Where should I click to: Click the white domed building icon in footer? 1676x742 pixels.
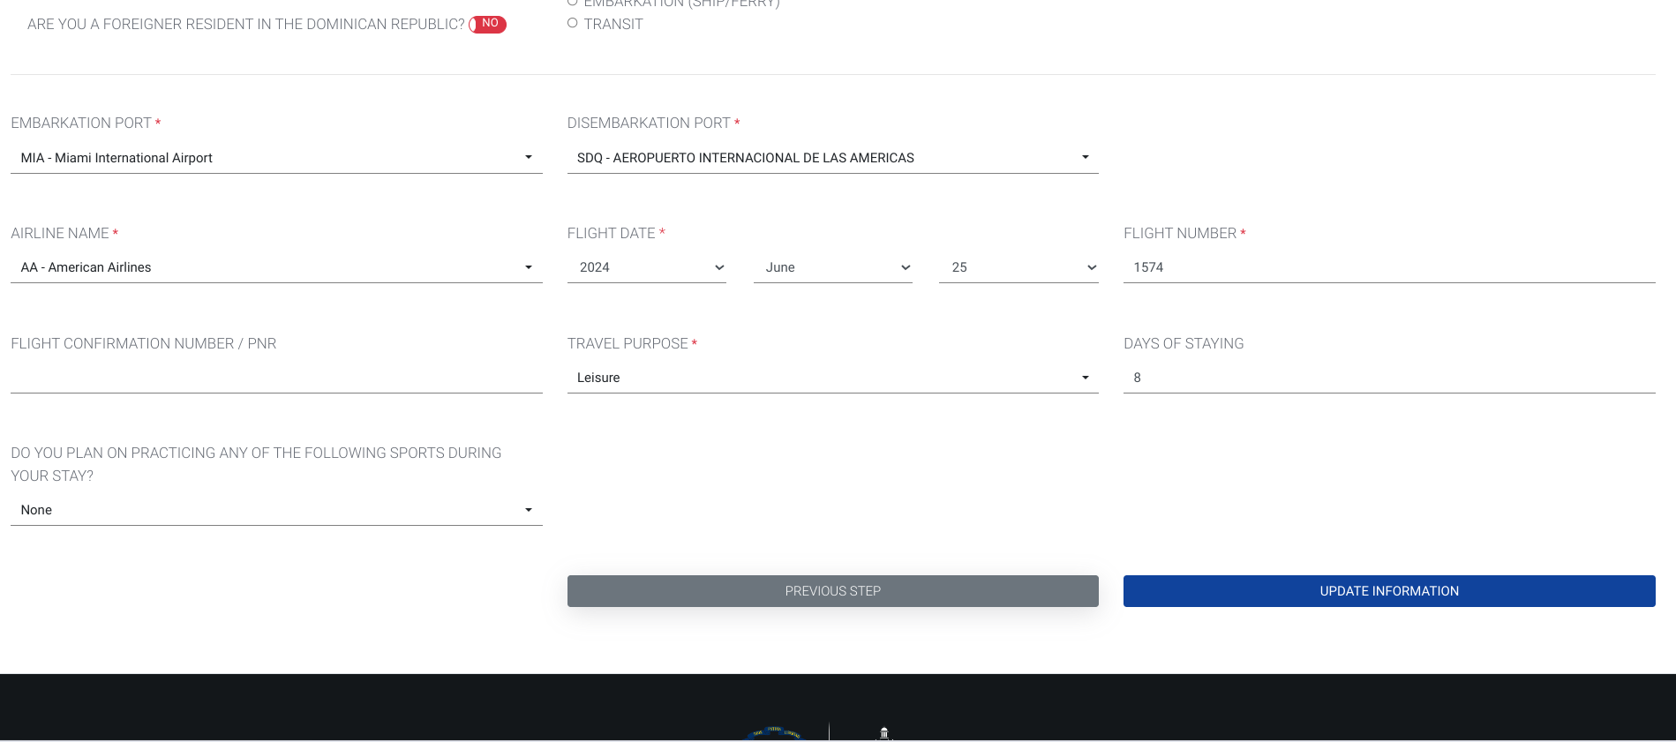883,733
